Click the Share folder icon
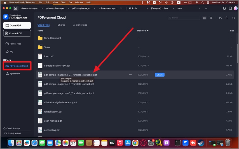 40,47
